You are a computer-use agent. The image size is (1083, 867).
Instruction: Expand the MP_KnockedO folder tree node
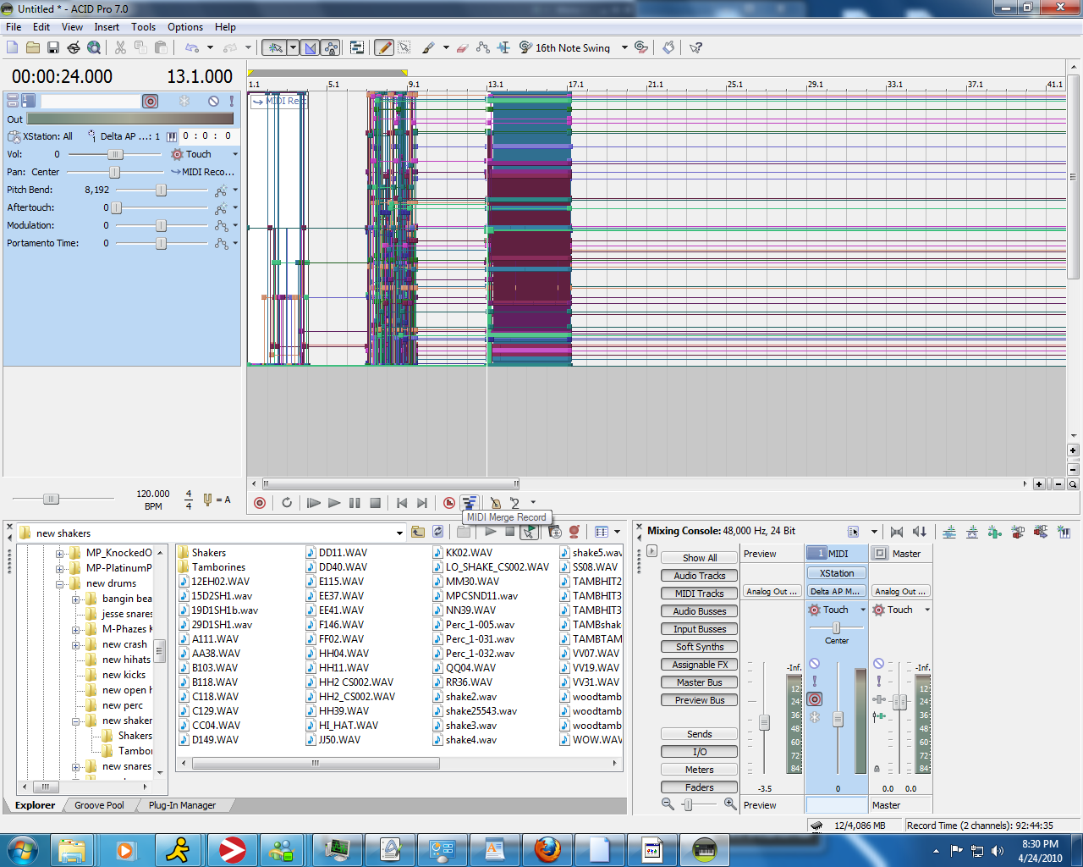(60, 554)
